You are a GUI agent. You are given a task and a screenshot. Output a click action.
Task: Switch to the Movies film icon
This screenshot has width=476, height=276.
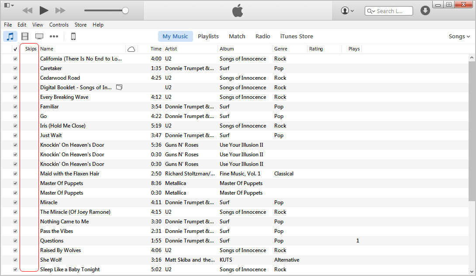click(25, 36)
